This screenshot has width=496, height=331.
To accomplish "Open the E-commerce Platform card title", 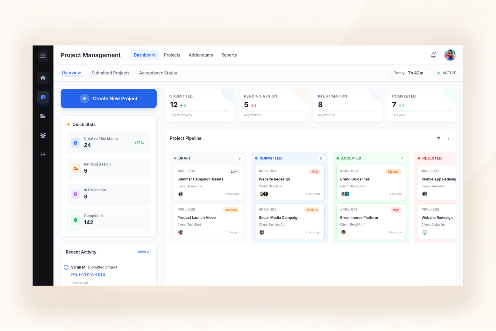I will click(x=359, y=218).
